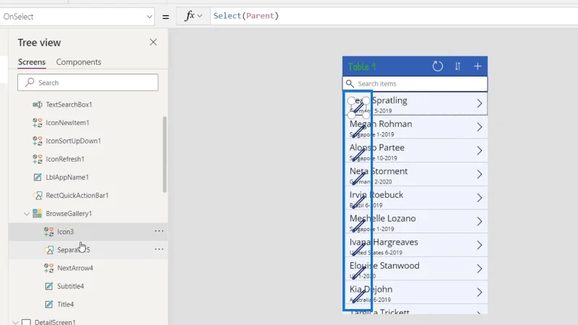The height and width of the screenshot is (325, 578).
Task: Open the Ivana Hargreaves row arrow
Action: (x=479, y=245)
